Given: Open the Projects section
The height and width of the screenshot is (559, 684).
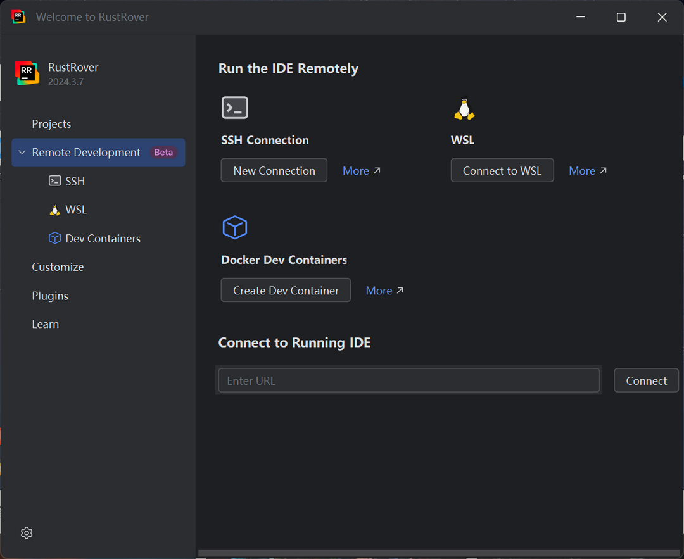Looking at the screenshot, I should coord(51,124).
